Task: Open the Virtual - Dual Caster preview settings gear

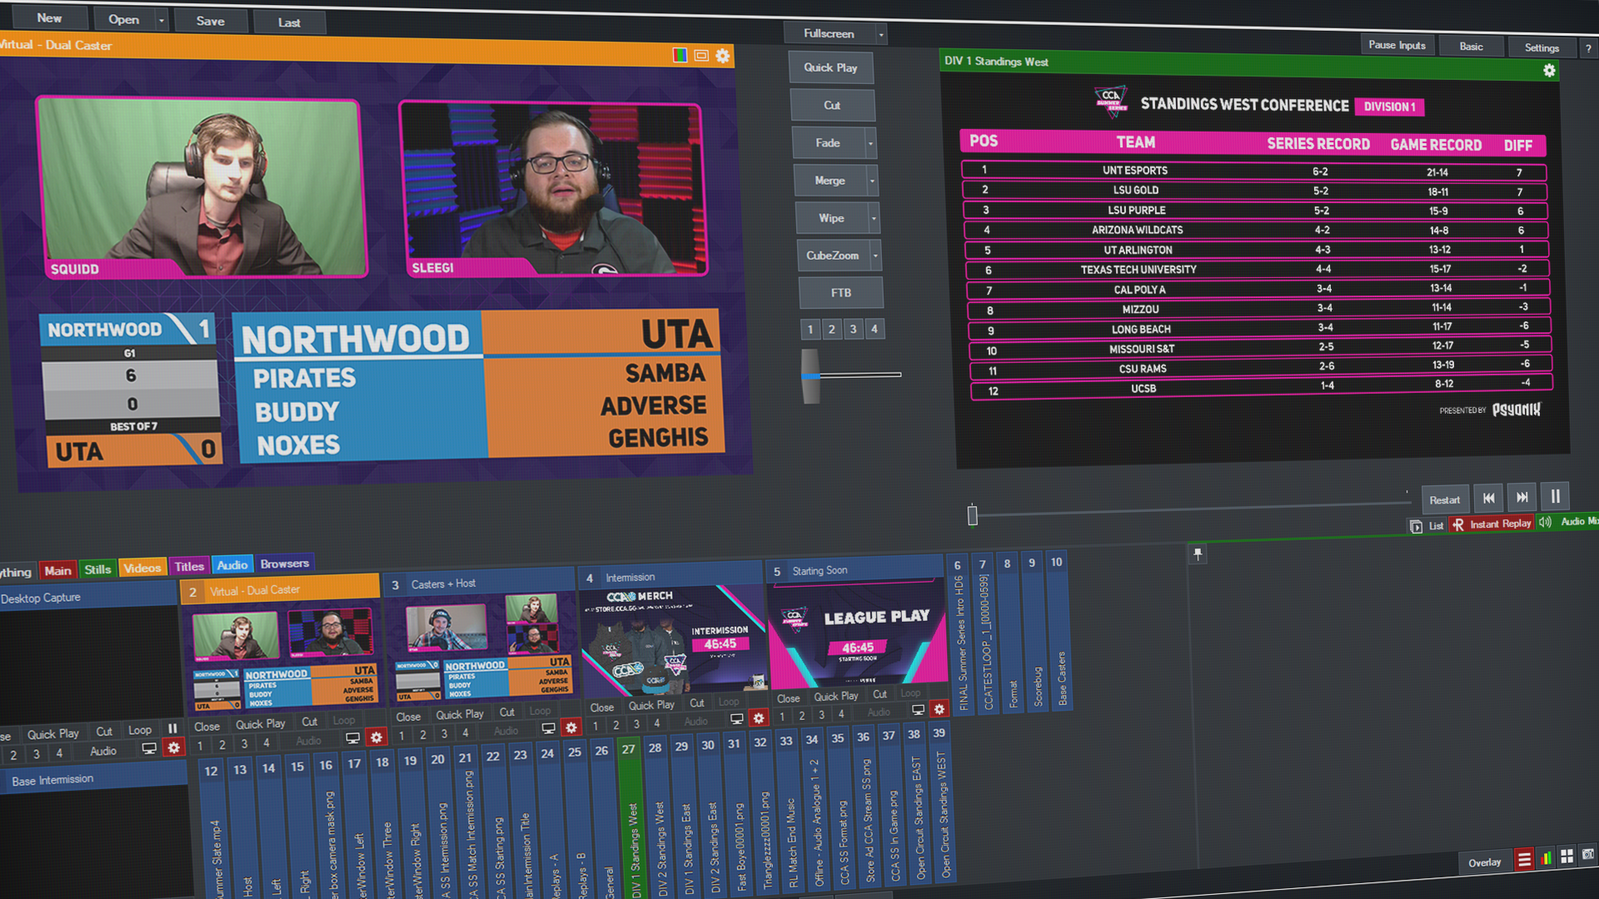Action: point(723,56)
